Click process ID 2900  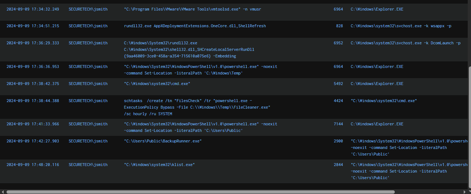pyautogui.click(x=338, y=141)
